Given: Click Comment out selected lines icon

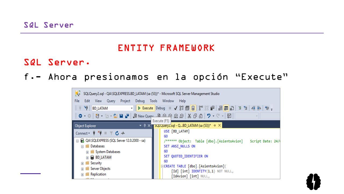Looking at the screenshot, I should pyautogui.click(x=240, y=108).
